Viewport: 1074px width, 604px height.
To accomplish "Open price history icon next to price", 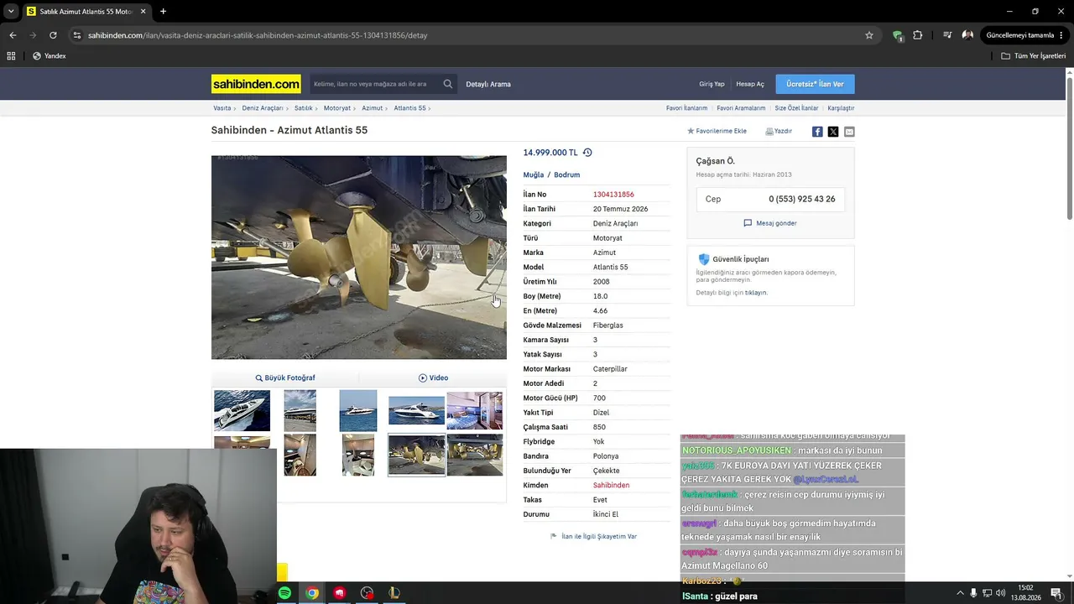I will click(x=587, y=153).
